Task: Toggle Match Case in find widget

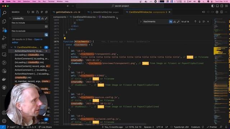Action: [x=171, y=21]
